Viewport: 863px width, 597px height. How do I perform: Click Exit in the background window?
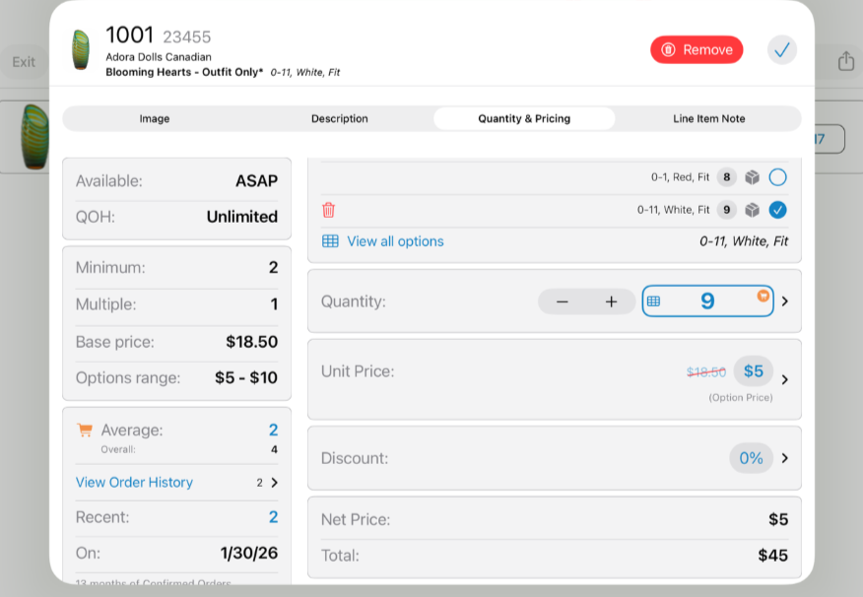point(24,62)
